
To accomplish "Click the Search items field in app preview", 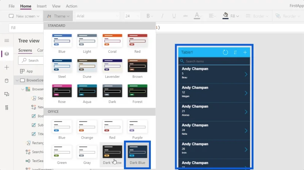I will (214, 61).
